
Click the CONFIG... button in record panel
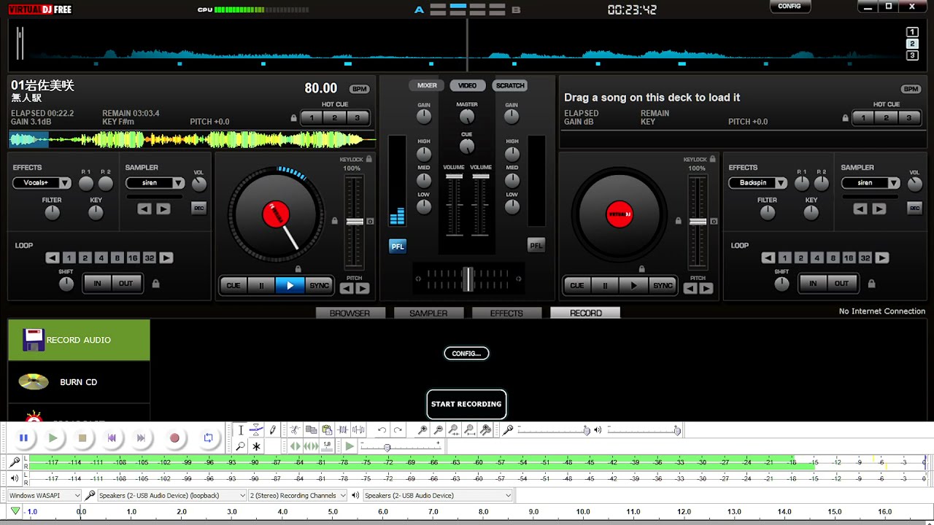[466, 354]
